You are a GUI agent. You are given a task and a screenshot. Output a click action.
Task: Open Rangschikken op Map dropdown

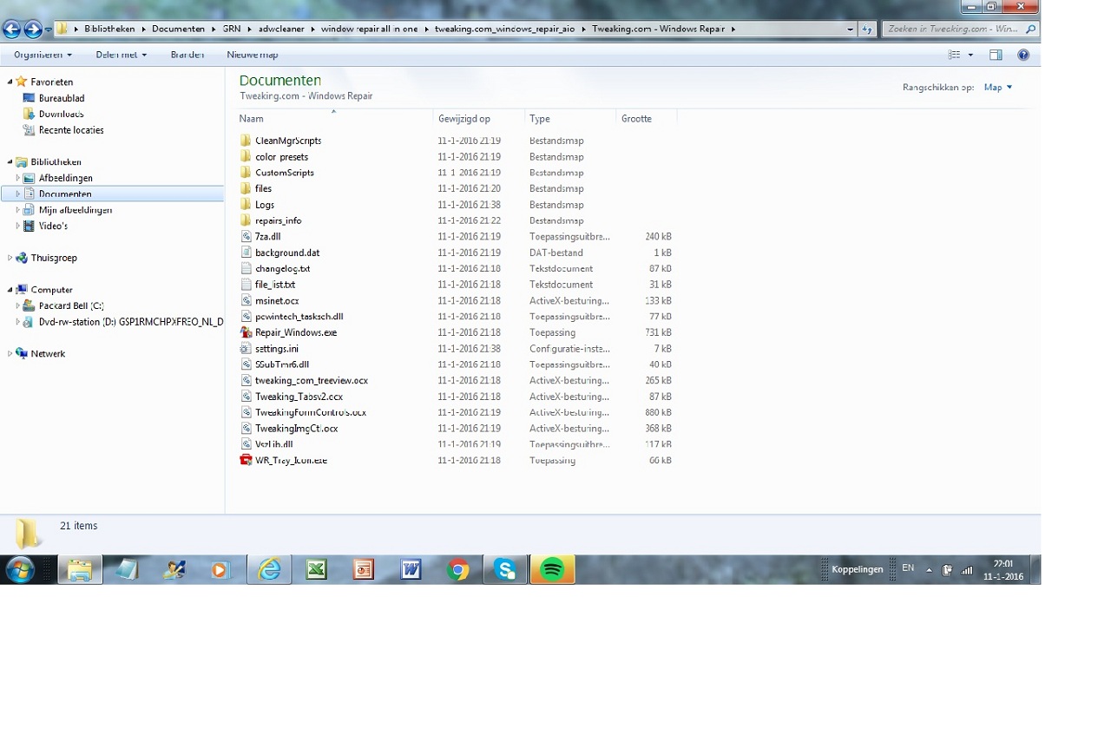(998, 88)
